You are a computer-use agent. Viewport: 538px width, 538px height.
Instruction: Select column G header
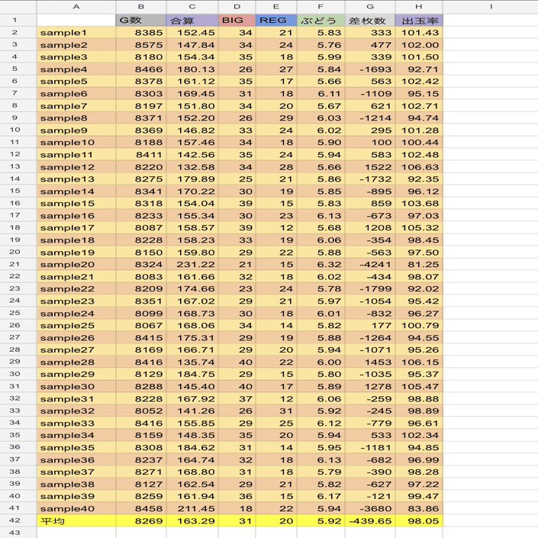coord(370,7)
